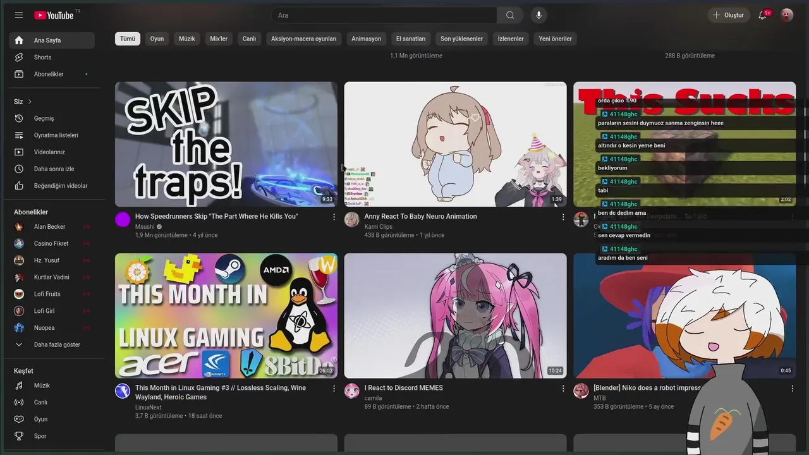Open options menu for Niko robot video
This screenshot has height=455, width=809.
(793, 389)
